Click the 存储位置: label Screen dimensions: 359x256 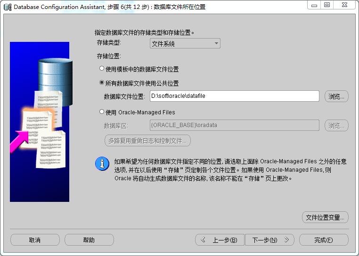pyautogui.click(x=109, y=56)
